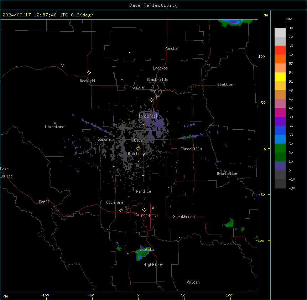
Task: Click the Strathmore label
Action: click(184, 217)
